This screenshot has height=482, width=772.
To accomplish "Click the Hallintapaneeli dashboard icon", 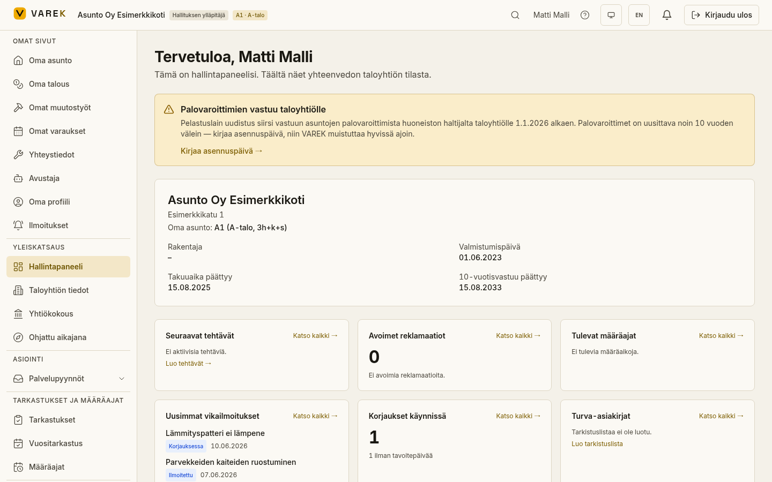I will 18,267.
